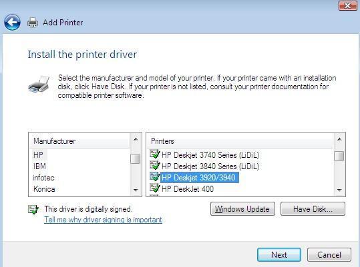Screen dimensions: 360x267
Task: Click signed icon of HP Deskjet 3920/3940
Action: (x=154, y=176)
